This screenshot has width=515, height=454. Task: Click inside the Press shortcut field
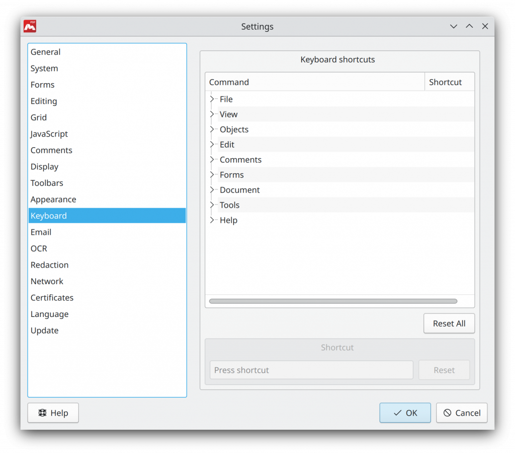click(311, 369)
